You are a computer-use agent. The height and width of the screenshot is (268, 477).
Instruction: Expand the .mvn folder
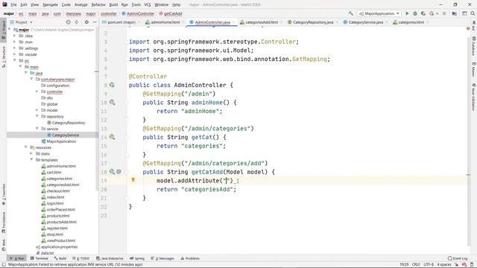pos(15,42)
